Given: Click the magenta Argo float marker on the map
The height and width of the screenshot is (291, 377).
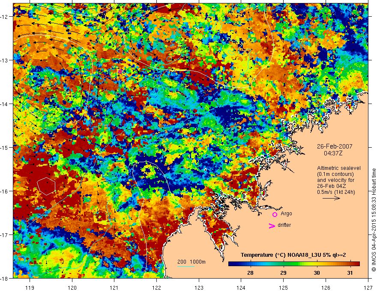Looking at the screenshot, I should click(x=120, y=71).
